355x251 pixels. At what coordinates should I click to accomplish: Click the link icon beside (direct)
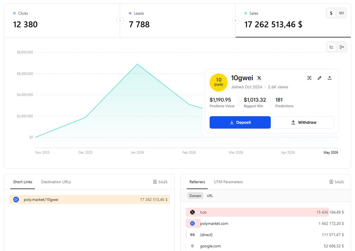(192, 235)
